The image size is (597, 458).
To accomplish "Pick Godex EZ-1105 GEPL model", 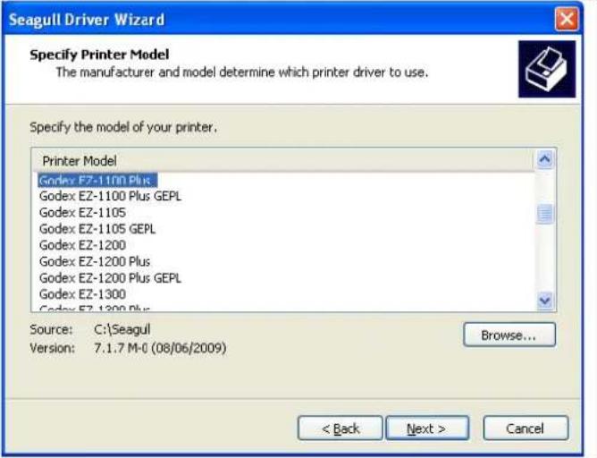I will tap(97, 229).
